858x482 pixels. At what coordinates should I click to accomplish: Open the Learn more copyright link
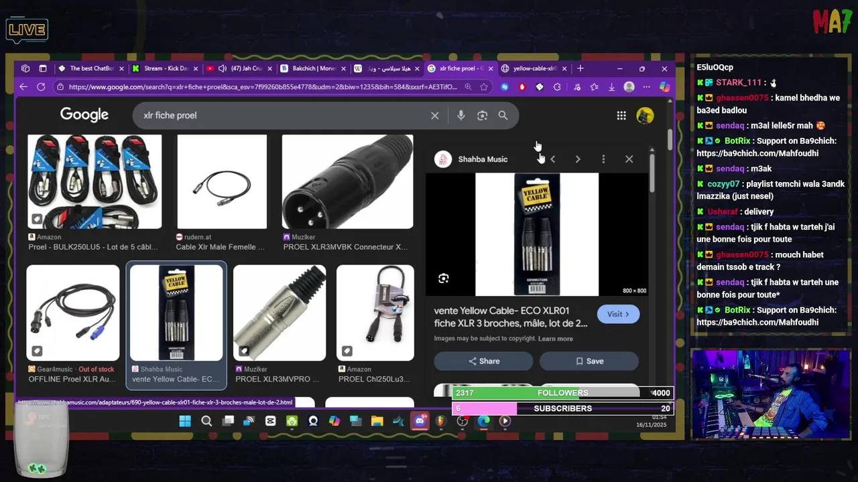(556, 339)
